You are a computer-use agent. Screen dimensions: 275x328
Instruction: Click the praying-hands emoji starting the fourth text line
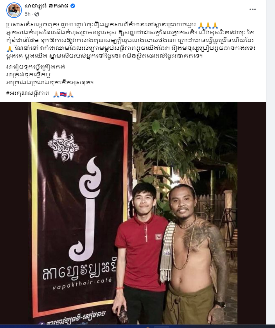point(10,49)
